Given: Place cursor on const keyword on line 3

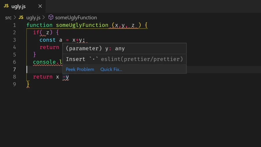Looking at the screenshot, I should 48,40.
